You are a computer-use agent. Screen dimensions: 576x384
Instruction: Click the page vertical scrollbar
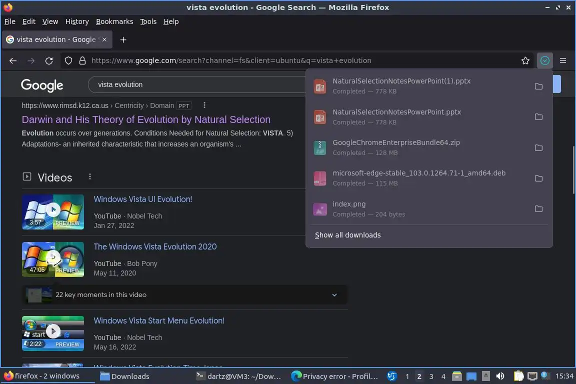click(x=574, y=170)
